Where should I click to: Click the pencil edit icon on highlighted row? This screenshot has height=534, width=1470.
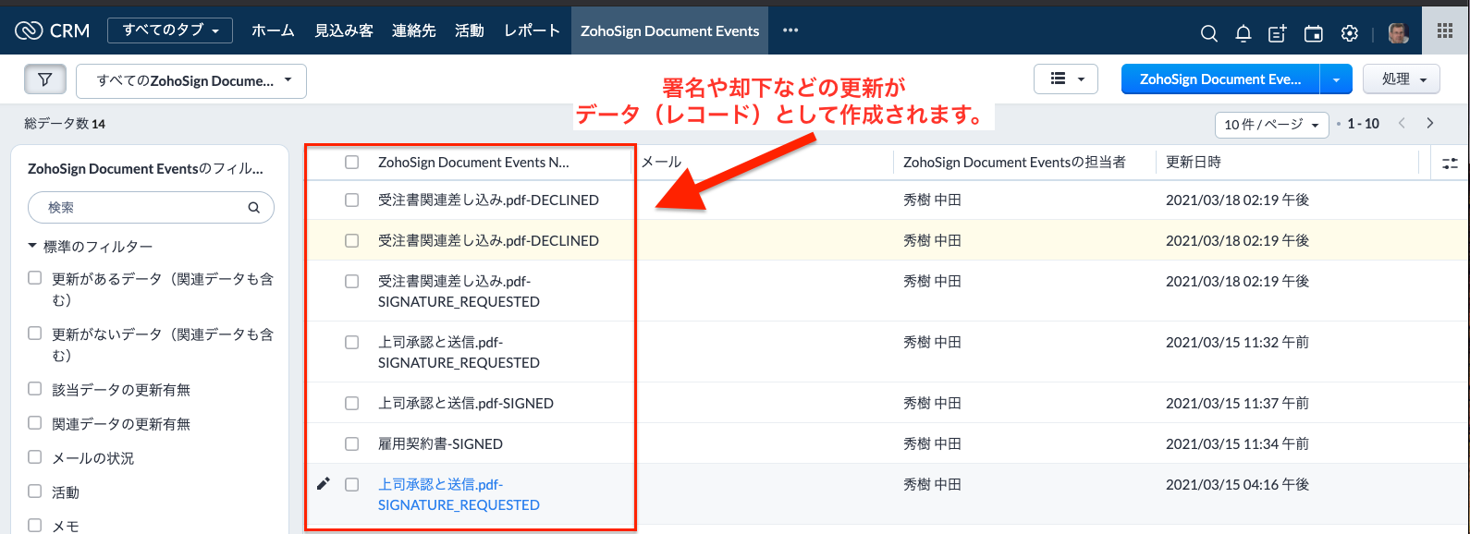pyautogui.click(x=323, y=484)
